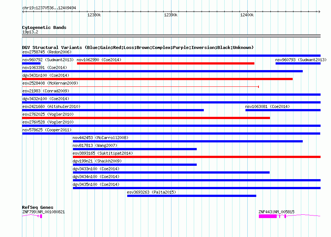Click the 12390k ruler label
The height and width of the screenshot is (237, 331).
point(171,15)
